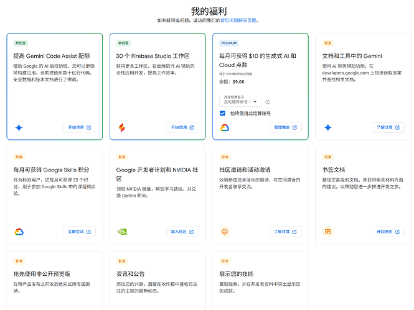Click Gemini sparkle icon in Code Assist card
Viewport: 414px width, 310px height.
click(19, 128)
